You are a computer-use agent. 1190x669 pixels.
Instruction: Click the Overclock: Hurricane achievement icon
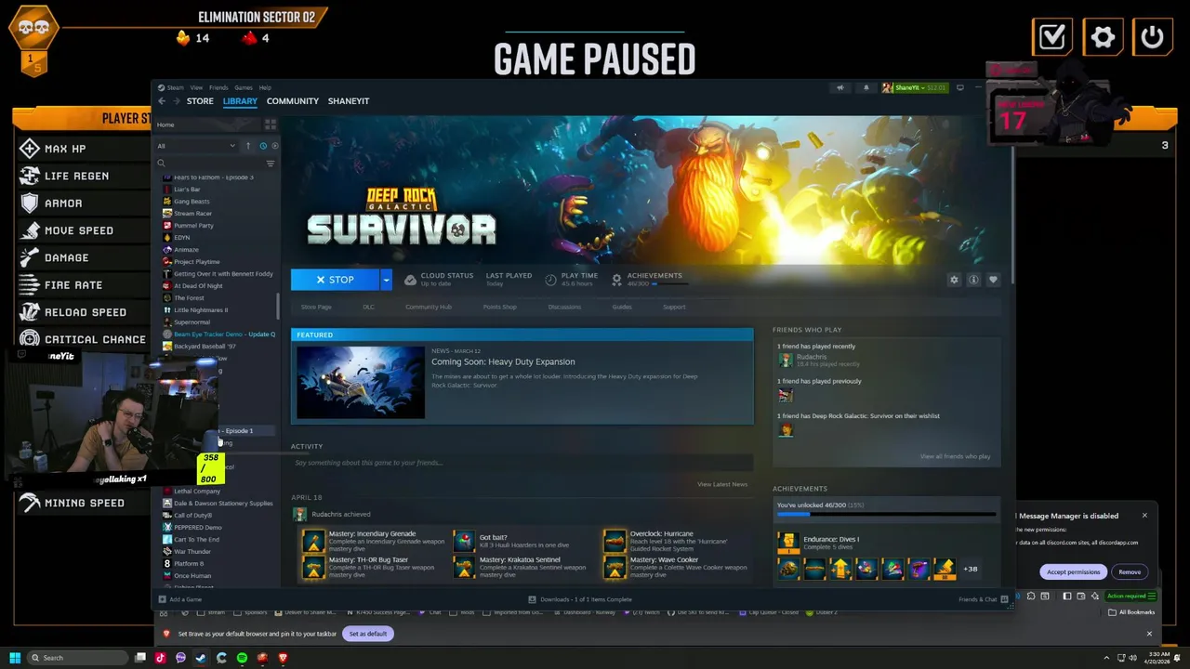point(615,542)
